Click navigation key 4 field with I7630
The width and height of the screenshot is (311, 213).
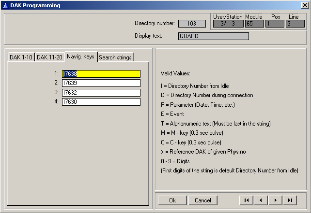[101, 102]
